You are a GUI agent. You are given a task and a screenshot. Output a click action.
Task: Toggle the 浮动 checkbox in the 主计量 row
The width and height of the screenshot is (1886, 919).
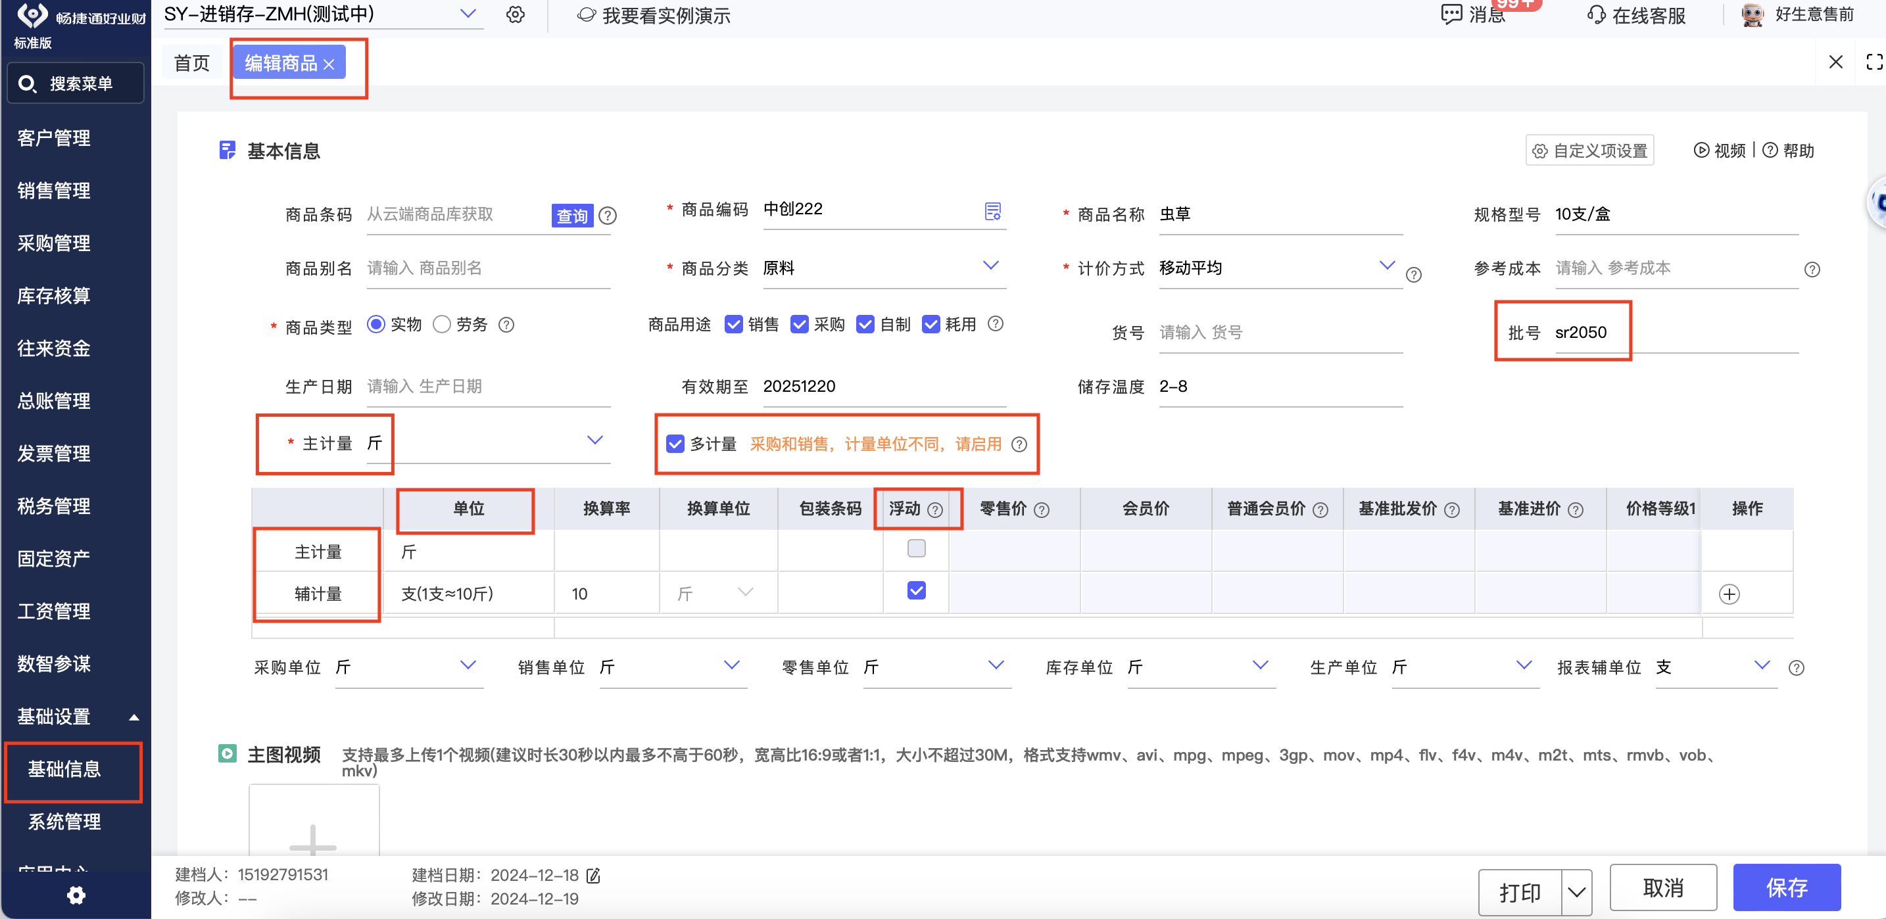(x=916, y=548)
